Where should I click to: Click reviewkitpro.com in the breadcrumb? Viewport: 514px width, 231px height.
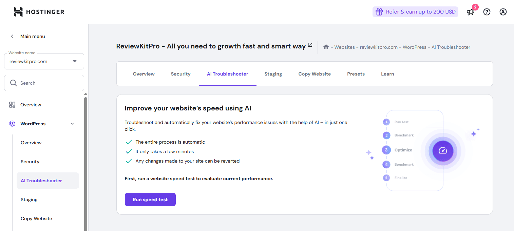pos(379,47)
